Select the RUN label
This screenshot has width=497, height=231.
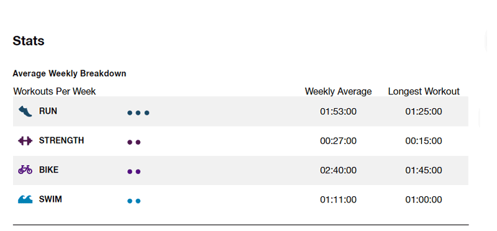click(x=48, y=112)
